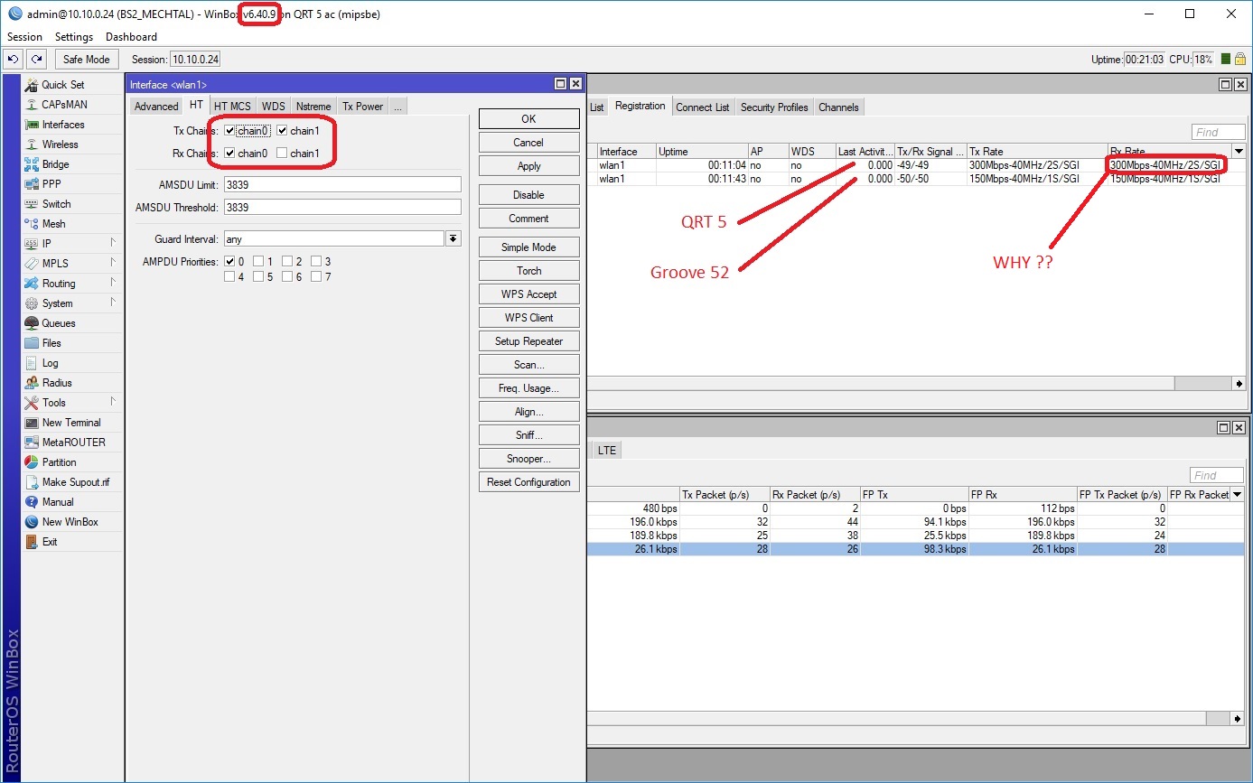Viewport: 1253px width, 783px height.
Task: Enable AMPDU Priorities 2 checkbox
Action: 287,262
